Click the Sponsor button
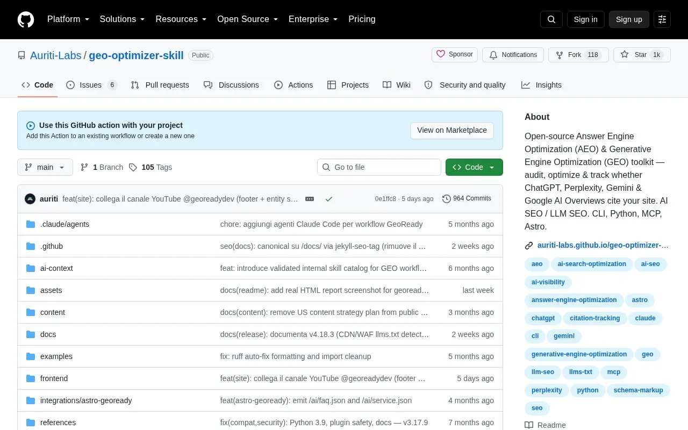The width and height of the screenshot is (688, 430). 455,55
